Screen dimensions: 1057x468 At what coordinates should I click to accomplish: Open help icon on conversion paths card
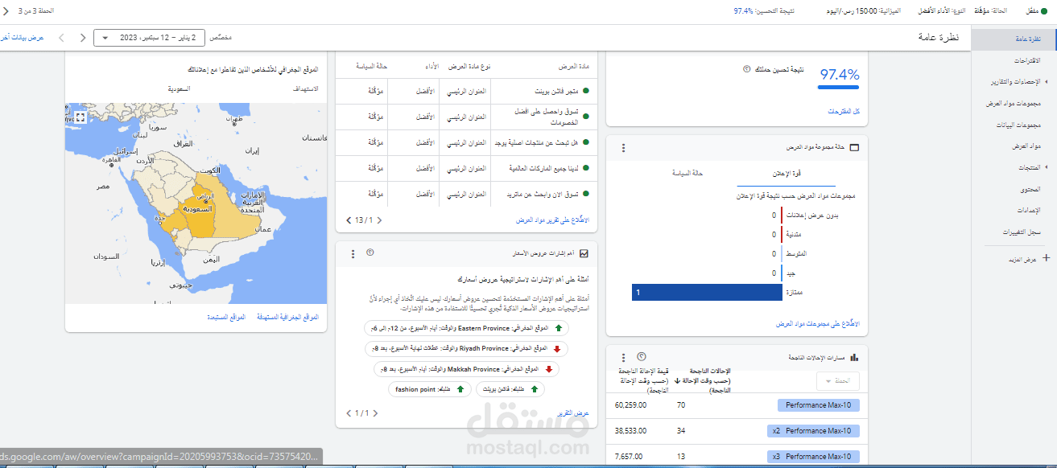641,357
